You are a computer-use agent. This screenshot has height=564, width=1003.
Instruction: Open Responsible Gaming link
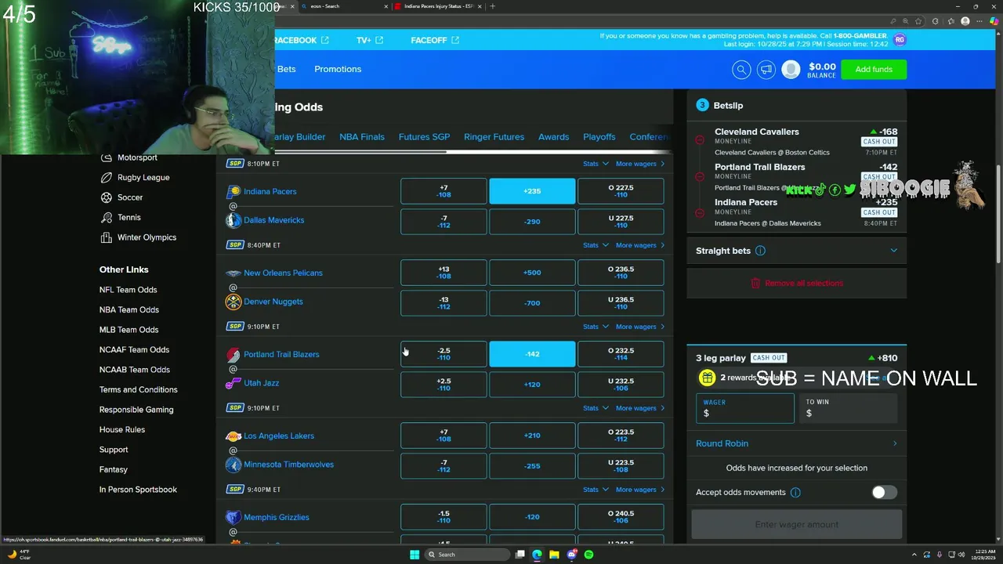point(136,410)
